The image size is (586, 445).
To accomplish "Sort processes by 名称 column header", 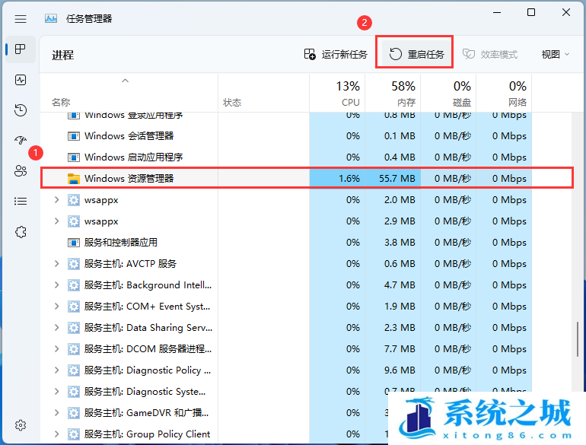I will [61, 102].
